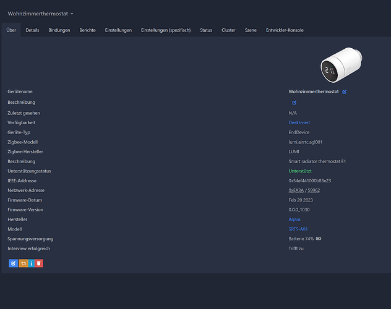391x309 pixels.
Task: Open the Entwickler-Konsole tab
Action: click(284, 30)
